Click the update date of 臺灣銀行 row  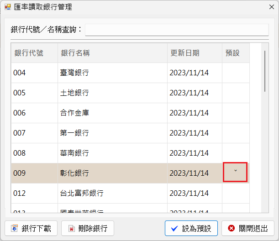click(189, 73)
